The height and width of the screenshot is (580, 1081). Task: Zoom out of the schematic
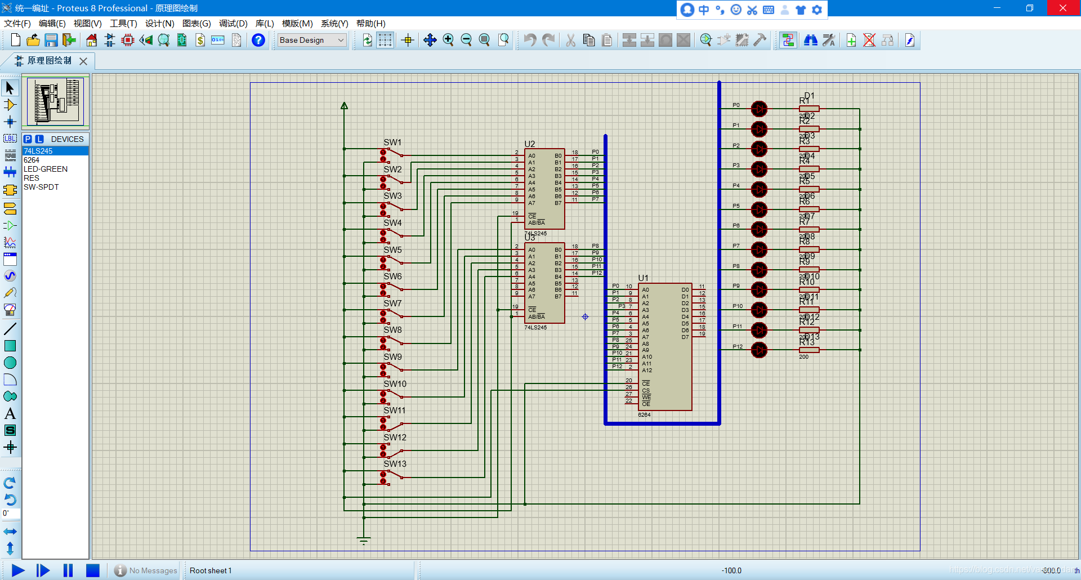pos(466,40)
